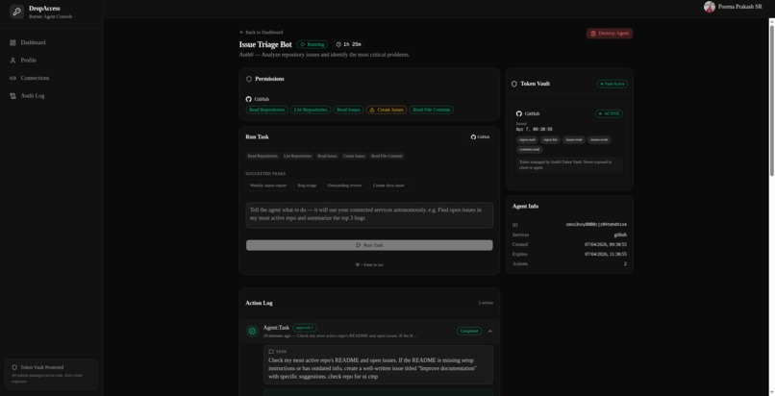Click the Services value github
Screen dimensions: 775x396
tap(620, 235)
